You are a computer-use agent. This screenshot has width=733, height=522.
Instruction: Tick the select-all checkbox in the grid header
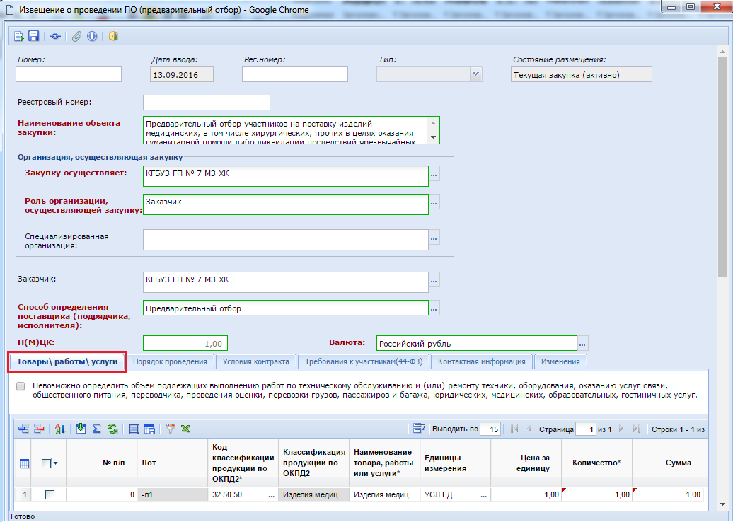click(x=46, y=463)
